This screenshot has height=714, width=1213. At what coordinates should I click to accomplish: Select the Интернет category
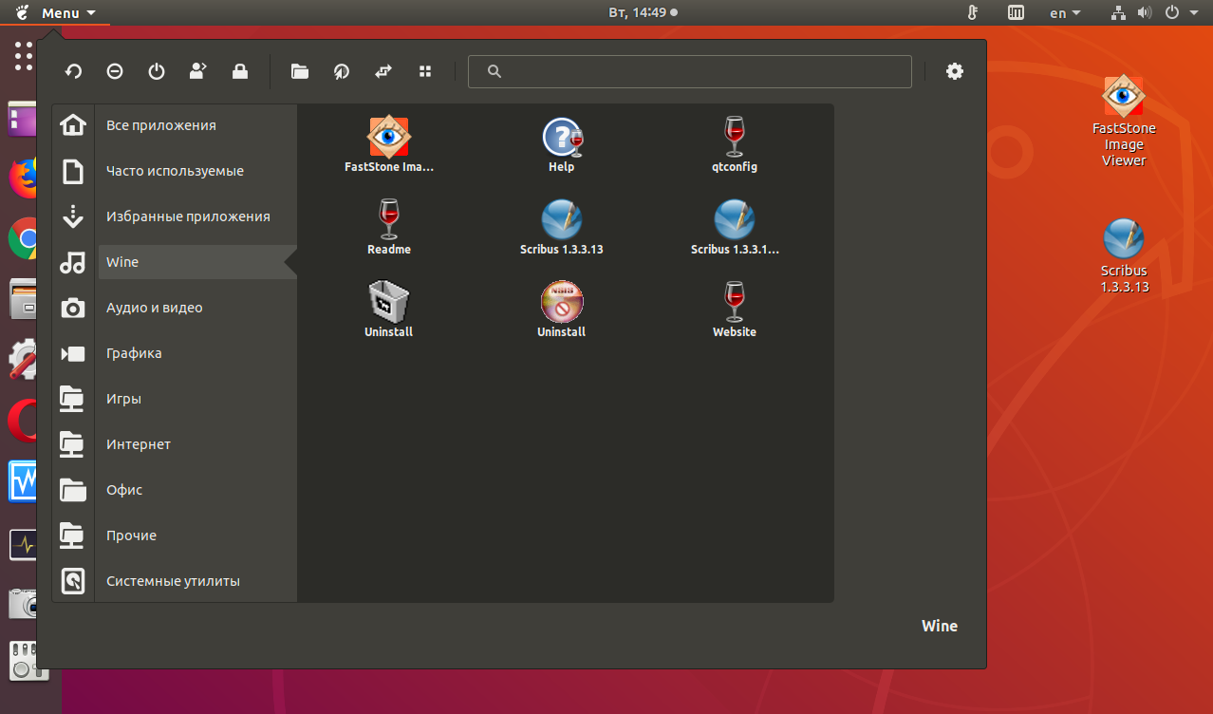pos(139,444)
